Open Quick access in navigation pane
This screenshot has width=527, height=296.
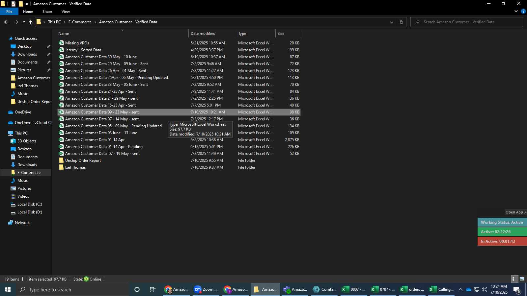click(x=26, y=38)
